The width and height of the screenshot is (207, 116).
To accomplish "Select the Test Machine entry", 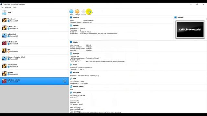I will 34,66.
